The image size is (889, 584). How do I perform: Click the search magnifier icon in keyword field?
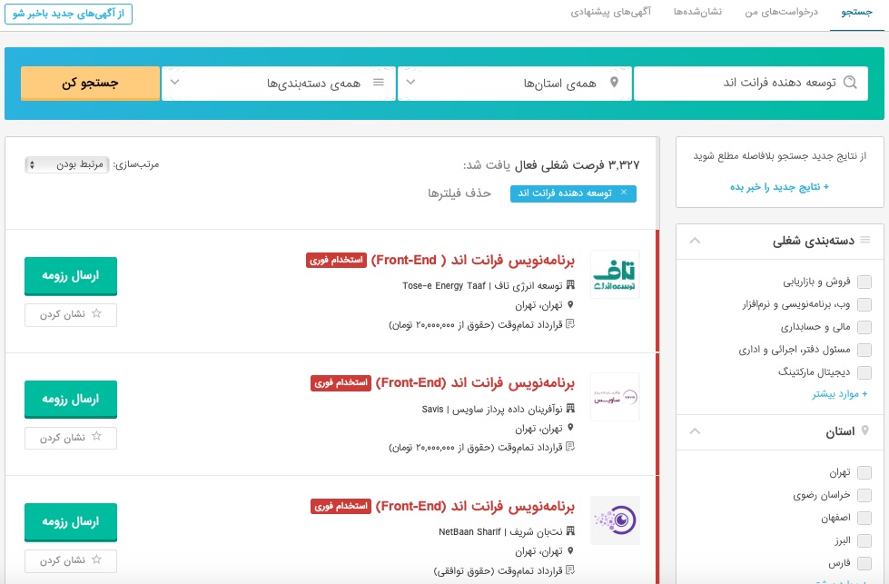pos(850,83)
